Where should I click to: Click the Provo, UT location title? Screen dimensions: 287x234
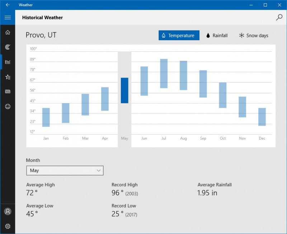coord(41,35)
